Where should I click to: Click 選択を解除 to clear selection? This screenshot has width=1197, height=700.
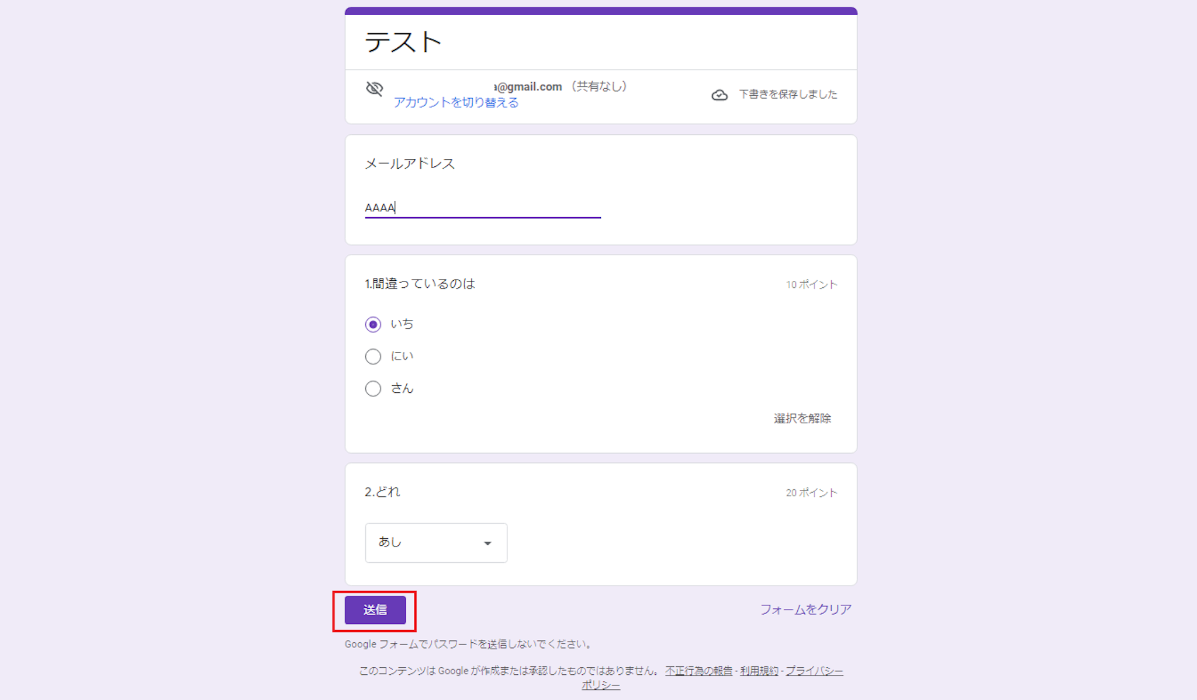(802, 419)
